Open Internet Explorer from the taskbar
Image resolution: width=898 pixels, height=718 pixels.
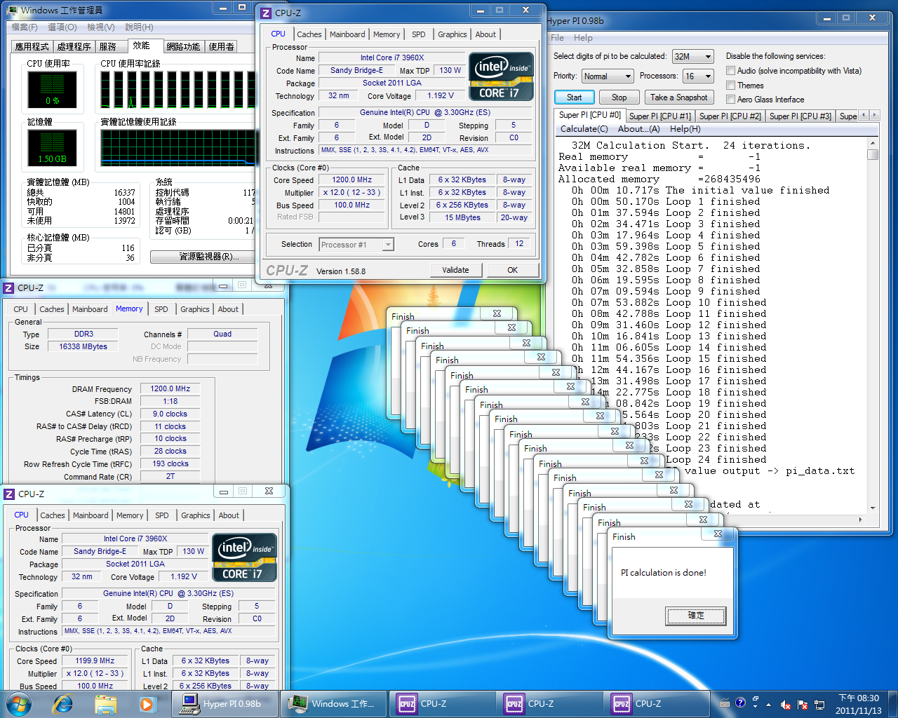click(x=63, y=703)
